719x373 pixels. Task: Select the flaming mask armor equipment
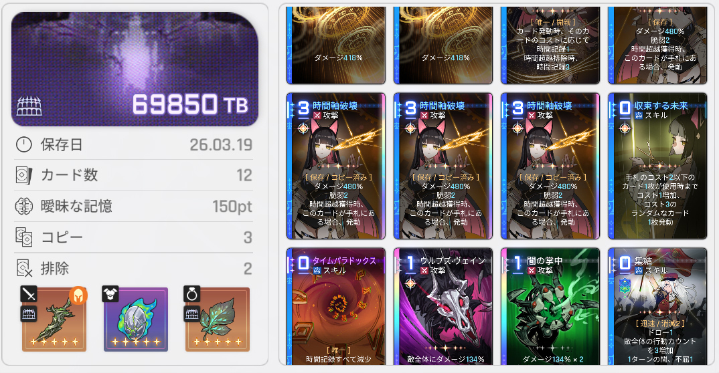pyautogui.click(x=136, y=320)
